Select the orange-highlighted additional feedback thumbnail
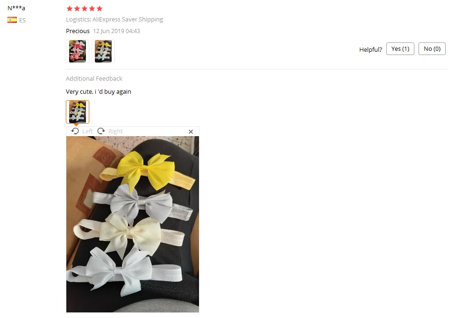Image resolution: width=455 pixels, height=318 pixels. click(x=78, y=112)
